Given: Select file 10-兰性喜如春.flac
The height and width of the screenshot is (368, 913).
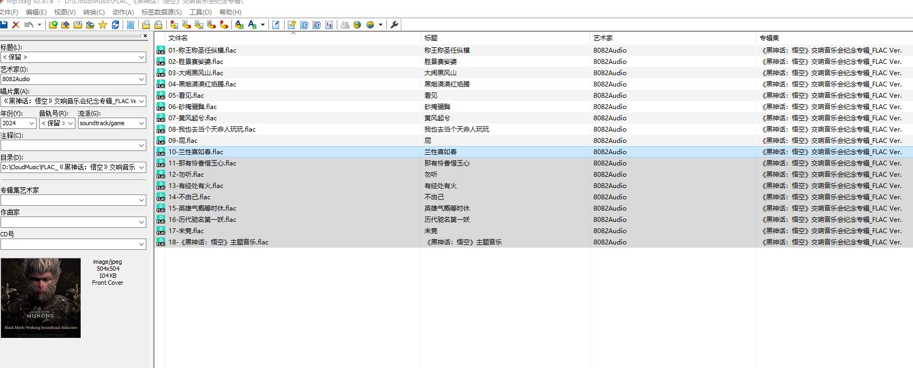Looking at the screenshot, I should coord(196,151).
